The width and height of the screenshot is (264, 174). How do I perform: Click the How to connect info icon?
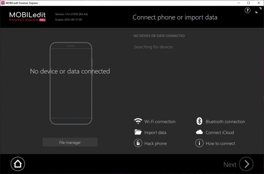tap(200, 143)
